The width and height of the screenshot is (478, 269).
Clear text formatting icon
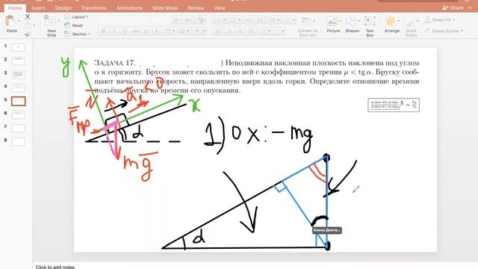[x=201, y=20]
